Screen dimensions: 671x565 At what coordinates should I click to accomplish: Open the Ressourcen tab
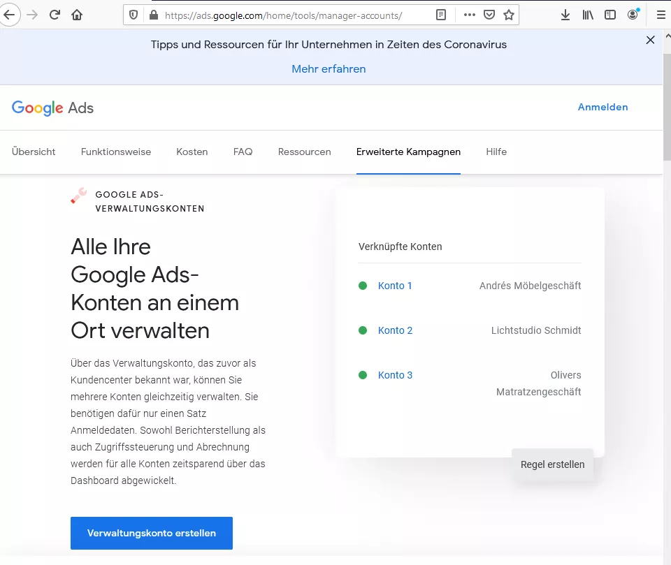304,152
